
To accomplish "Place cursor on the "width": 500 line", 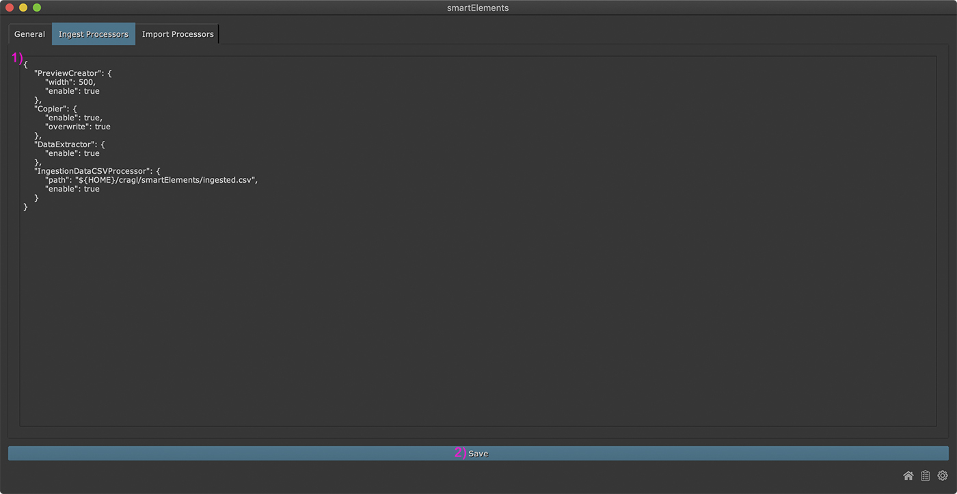I will click(70, 82).
